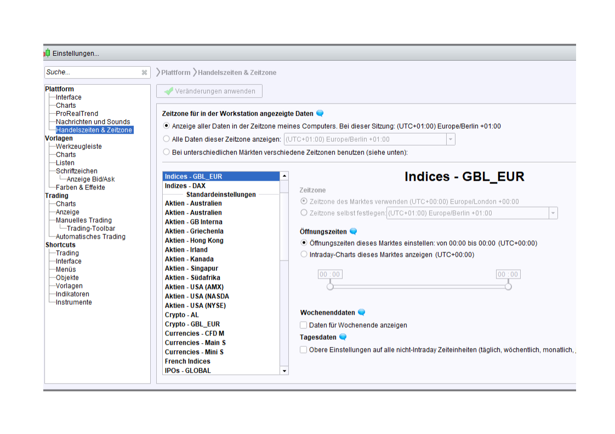
Task: Click the end handle of the opening hours slider
Action: pos(508,287)
